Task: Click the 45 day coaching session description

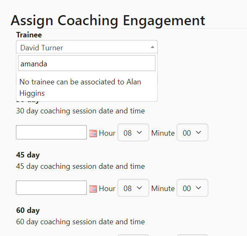Action: tap(81, 166)
